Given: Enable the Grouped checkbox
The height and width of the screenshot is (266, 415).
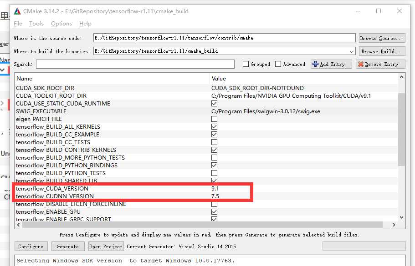Looking at the screenshot, I should [x=246, y=64].
